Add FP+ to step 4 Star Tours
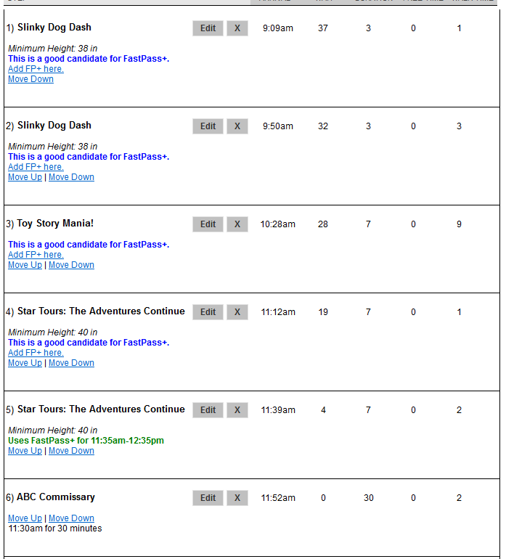506x559 pixels. [36, 353]
